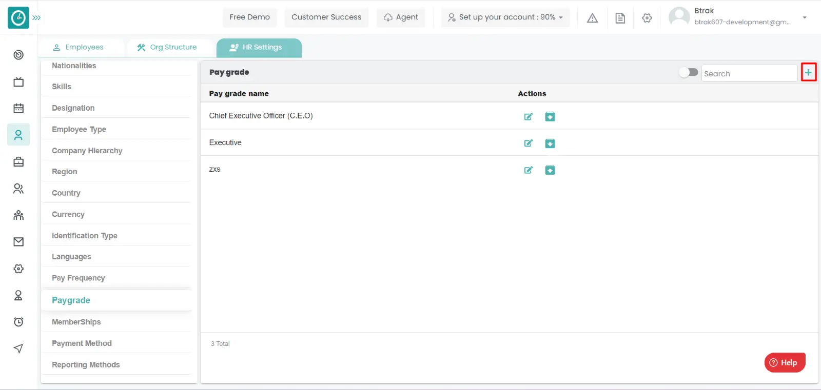Click the Free Demo button
This screenshot has height=390, width=821.
[250, 17]
